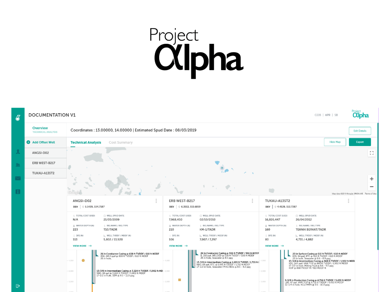This screenshot has height=292, width=390.
Task: Click Add Offset Well
Action: click(44, 142)
